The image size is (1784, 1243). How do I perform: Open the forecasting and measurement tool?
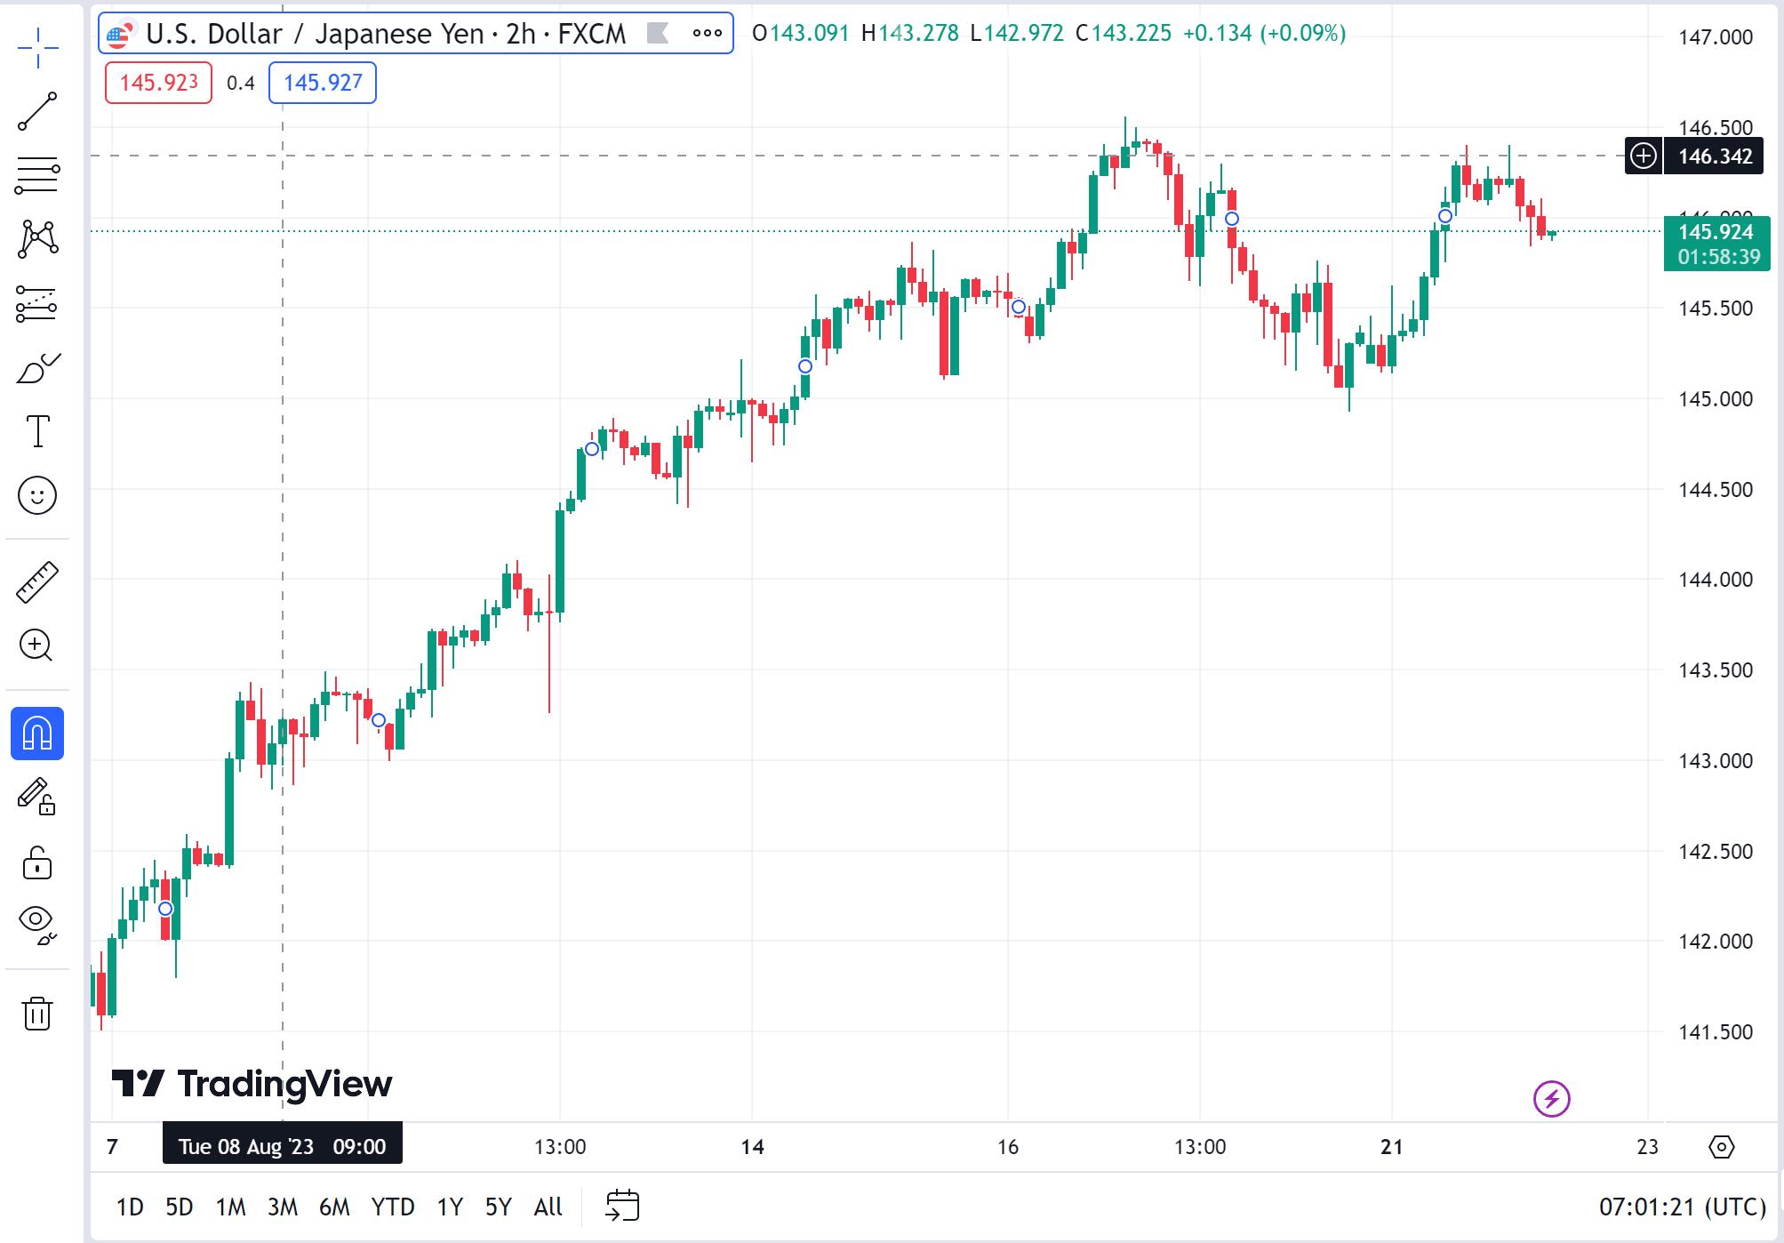[x=37, y=303]
